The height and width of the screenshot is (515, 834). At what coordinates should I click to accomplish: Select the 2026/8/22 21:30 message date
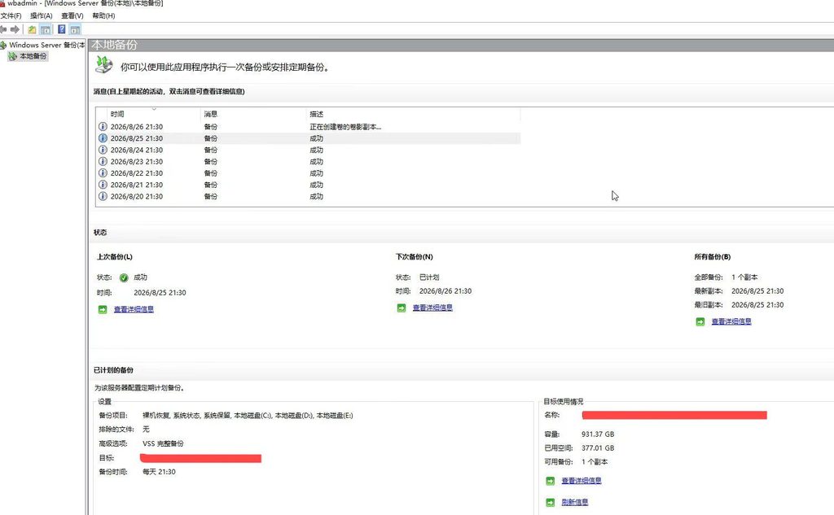click(137, 173)
